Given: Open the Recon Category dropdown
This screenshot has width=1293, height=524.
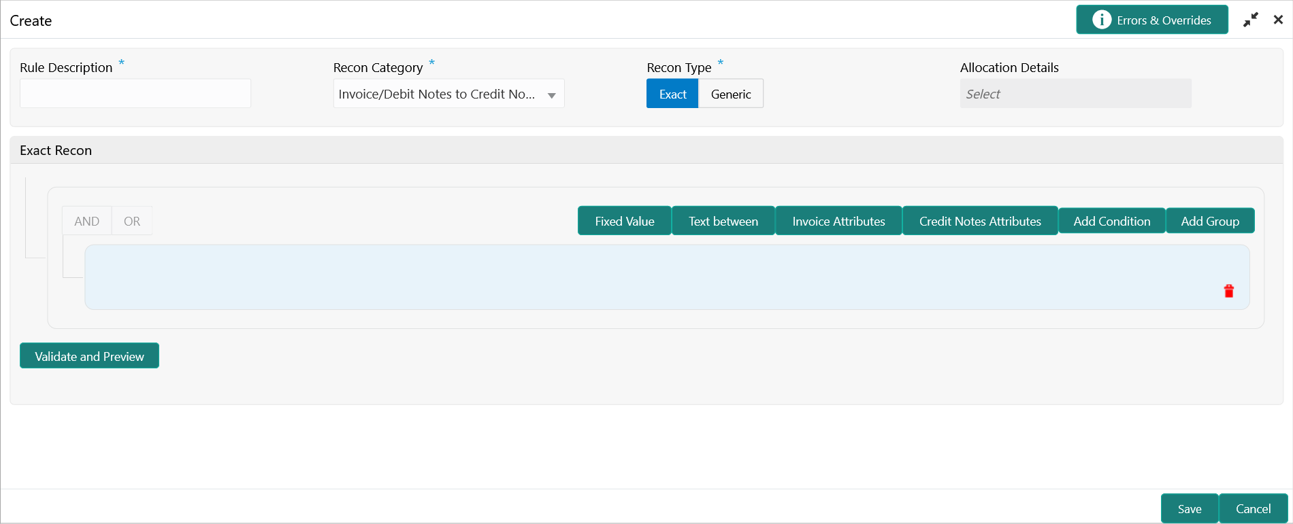Looking at the screenshot, I should click(x=448, y=94).
